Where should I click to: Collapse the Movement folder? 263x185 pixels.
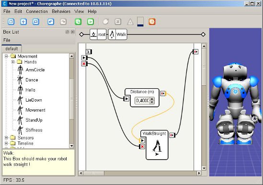6,56
